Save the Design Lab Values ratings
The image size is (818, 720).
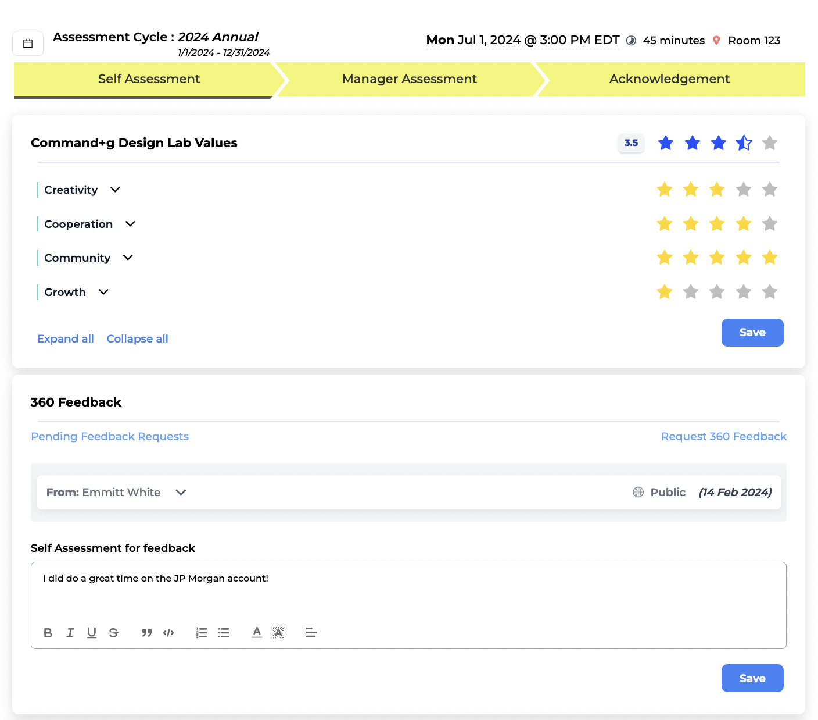click(752, 333)
